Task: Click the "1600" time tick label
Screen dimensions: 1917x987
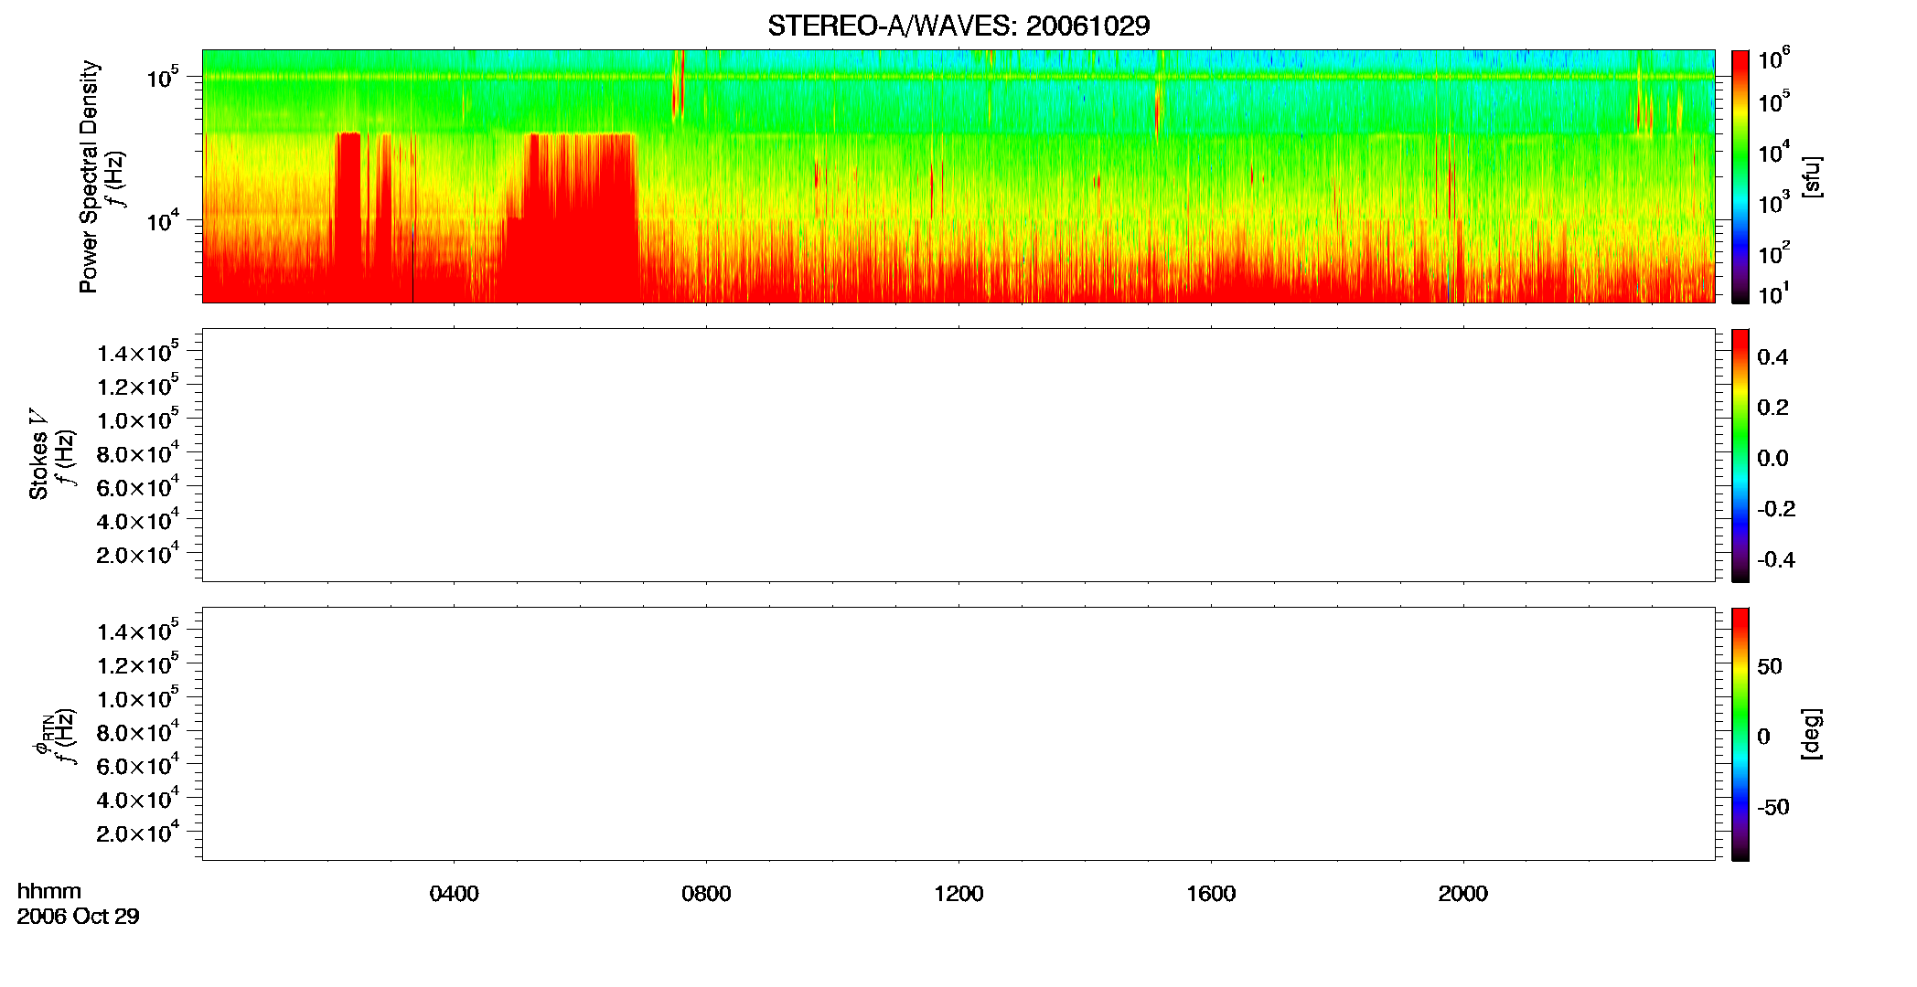Action: [1211, 894]
